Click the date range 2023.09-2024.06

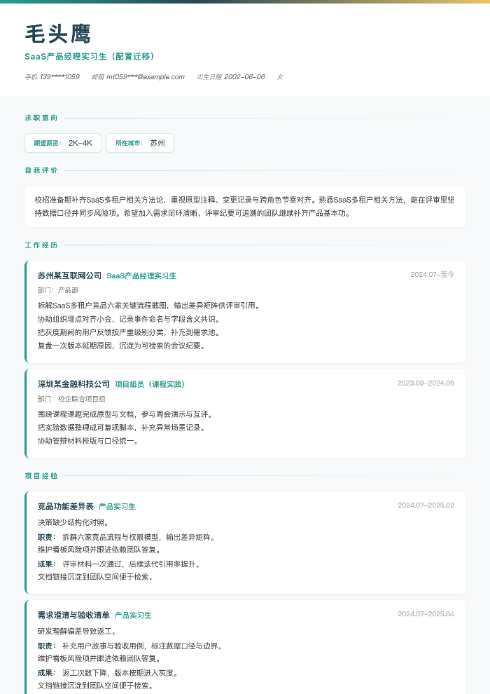point(426,383)
